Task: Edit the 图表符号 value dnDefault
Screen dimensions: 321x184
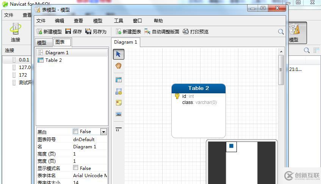Action: tap(90, 139)
